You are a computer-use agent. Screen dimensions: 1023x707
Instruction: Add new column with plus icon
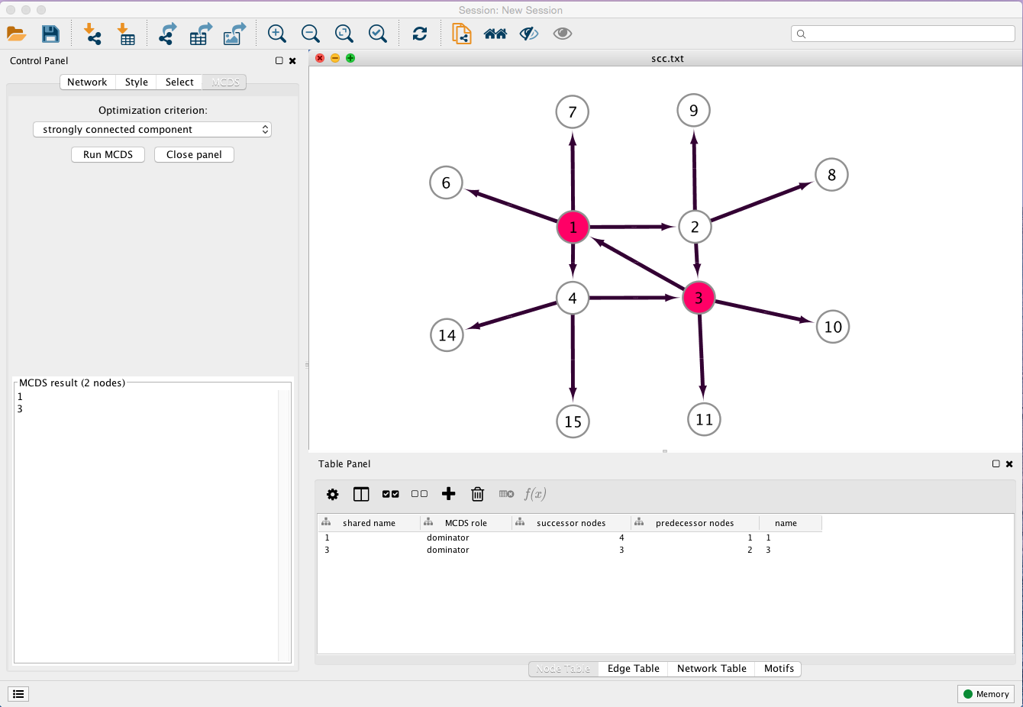point(449,494)
